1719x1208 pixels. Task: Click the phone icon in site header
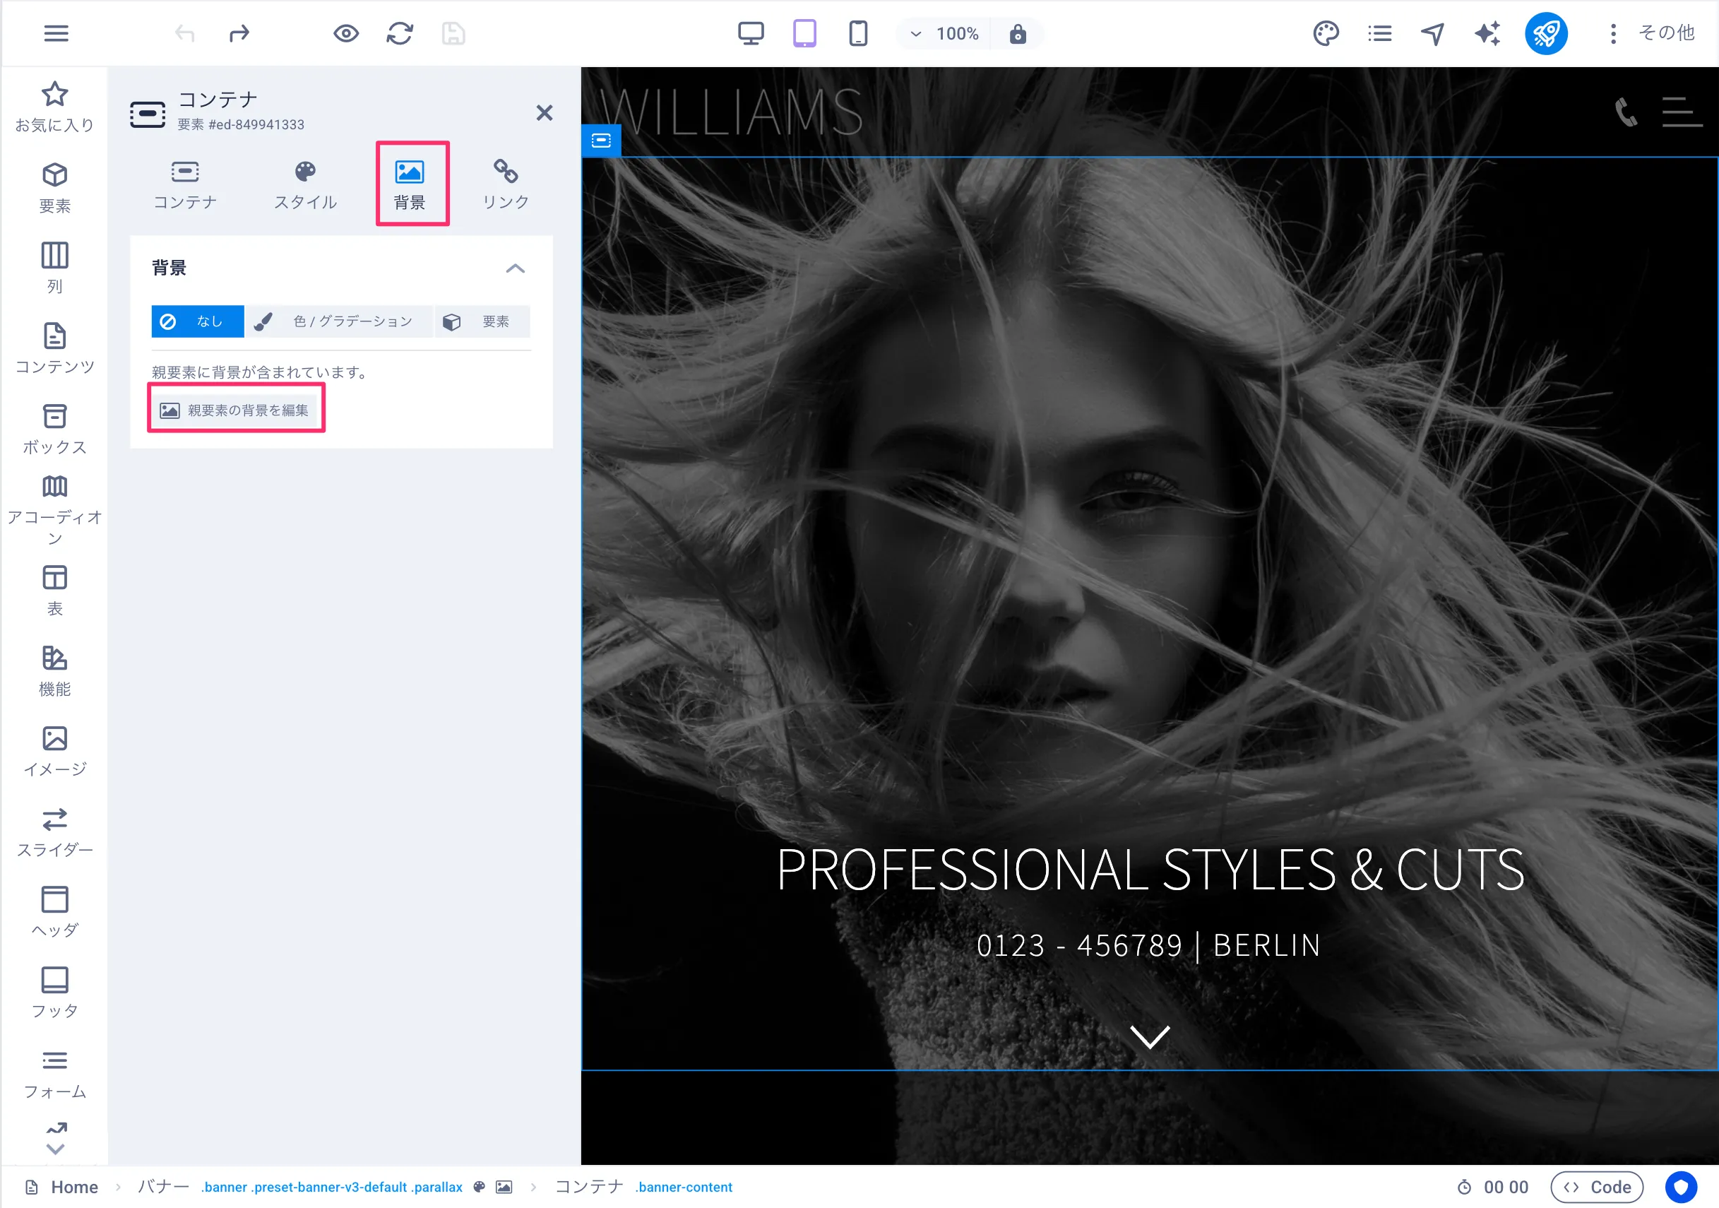coord(1625,112)
